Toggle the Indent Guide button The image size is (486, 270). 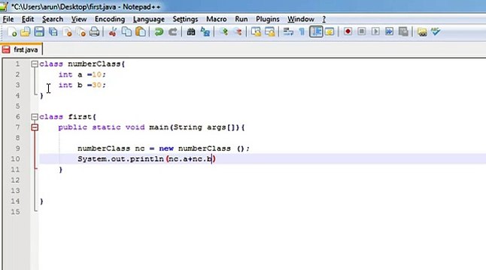316,31
